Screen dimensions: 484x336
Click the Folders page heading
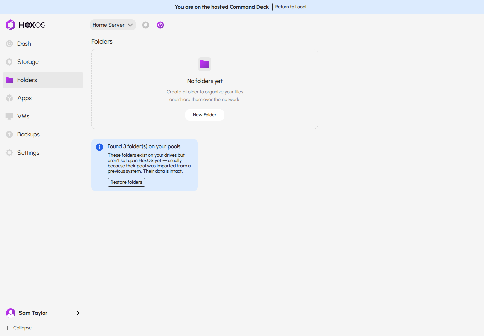pos(102,41)
